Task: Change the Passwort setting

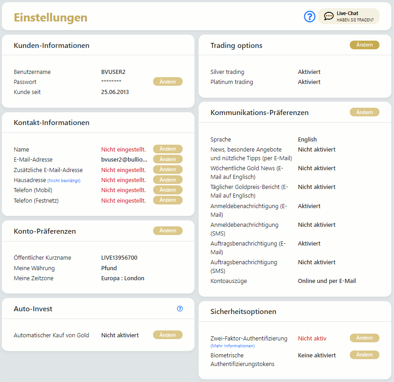Action: (168, 82)
